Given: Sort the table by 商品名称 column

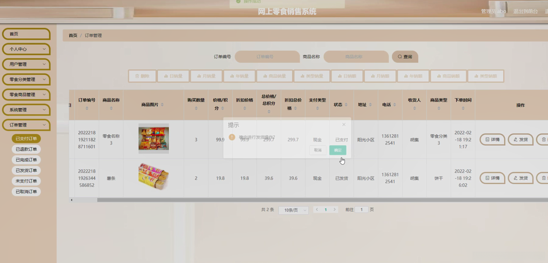Looking at the screenshot, I should click(111, 108).
